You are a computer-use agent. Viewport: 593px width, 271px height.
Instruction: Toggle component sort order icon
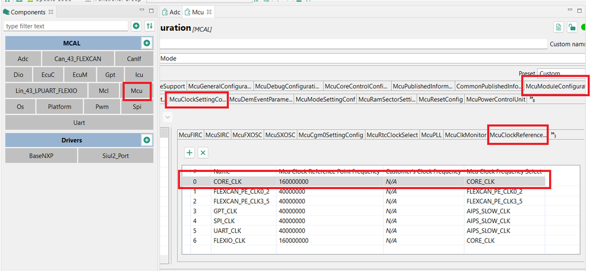(150, 26)
